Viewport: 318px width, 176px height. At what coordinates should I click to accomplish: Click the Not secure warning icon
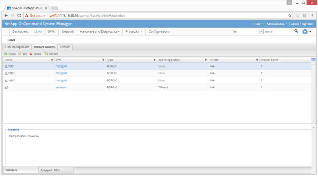pos(26,16)
